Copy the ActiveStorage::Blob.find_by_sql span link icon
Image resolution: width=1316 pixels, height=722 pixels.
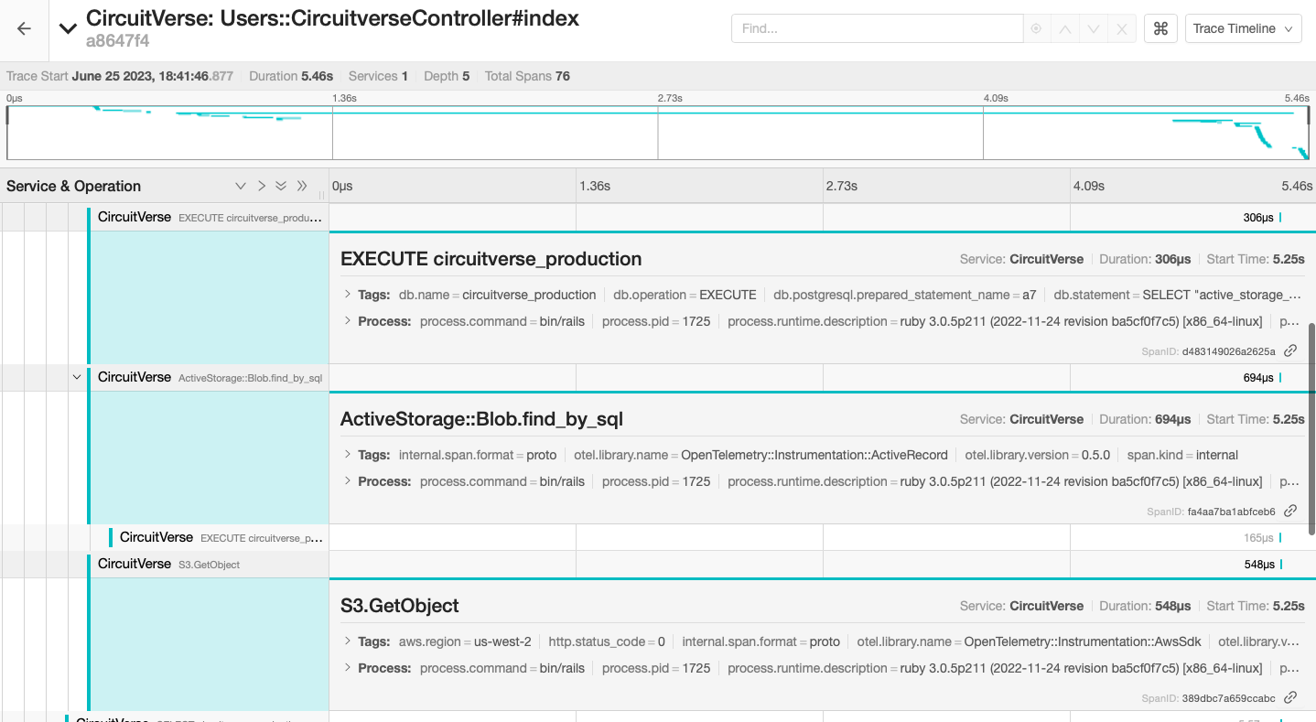(x=1290, y=511)
